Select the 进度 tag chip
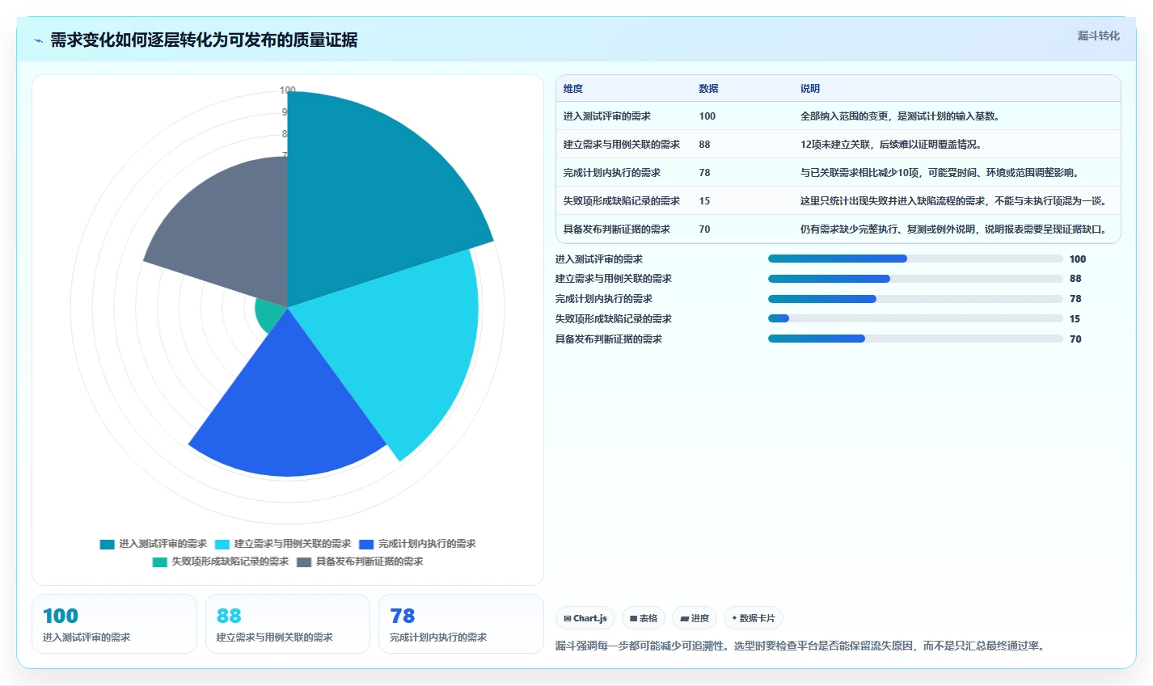Image resolution: width=1153 pixels, height=686 pixels. 695,618
